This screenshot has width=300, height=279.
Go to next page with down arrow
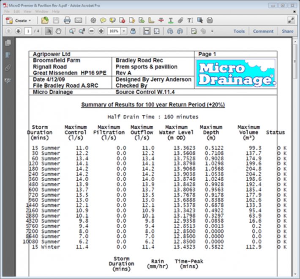coord(18,31)
